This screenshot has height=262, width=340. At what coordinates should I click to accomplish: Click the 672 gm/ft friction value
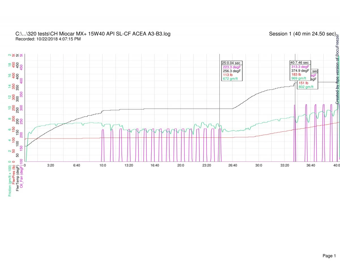click(x=230, y=79)
